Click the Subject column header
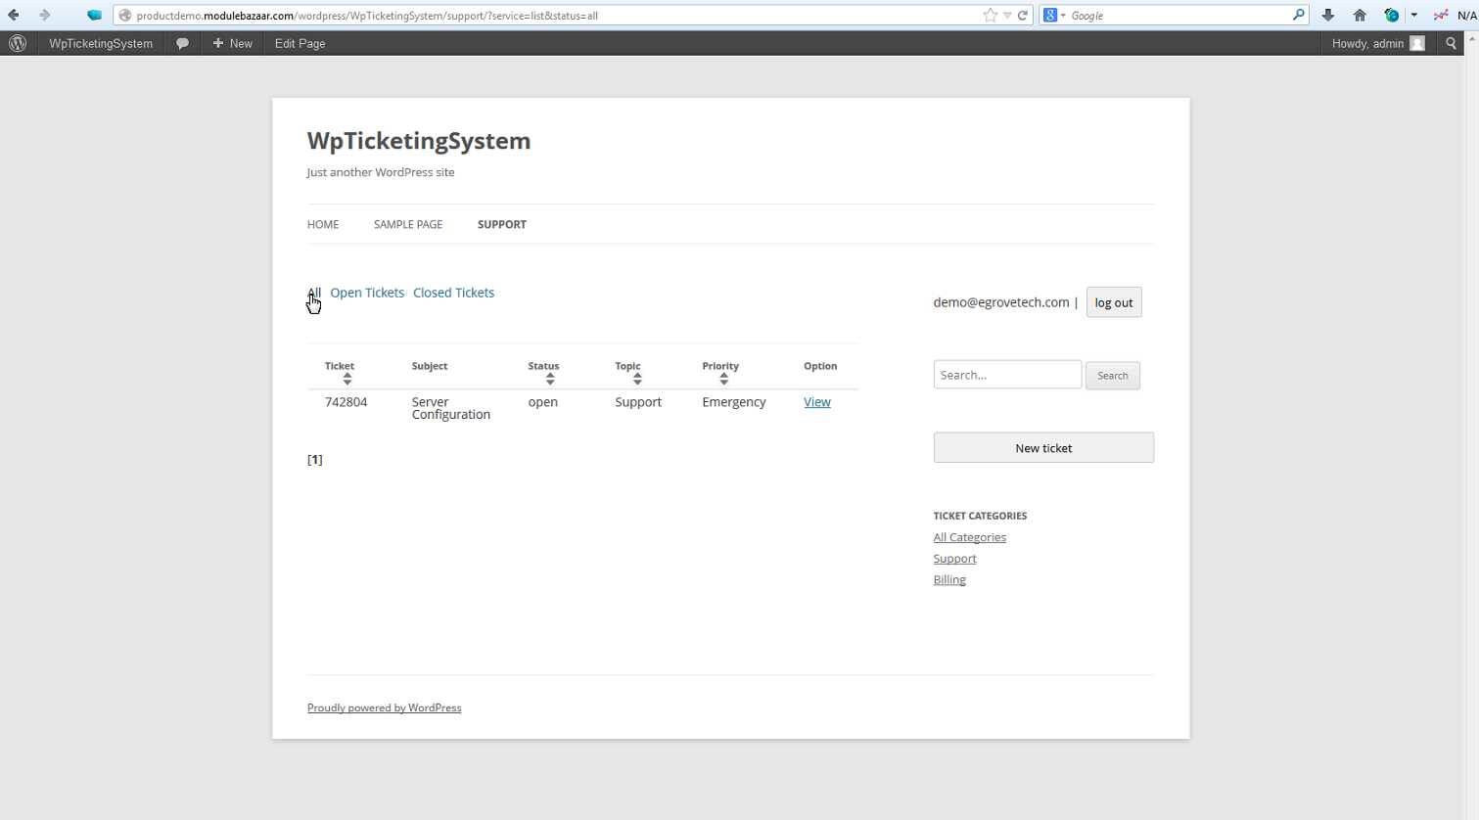This screenshot has height=820, width=1479. 430,366
